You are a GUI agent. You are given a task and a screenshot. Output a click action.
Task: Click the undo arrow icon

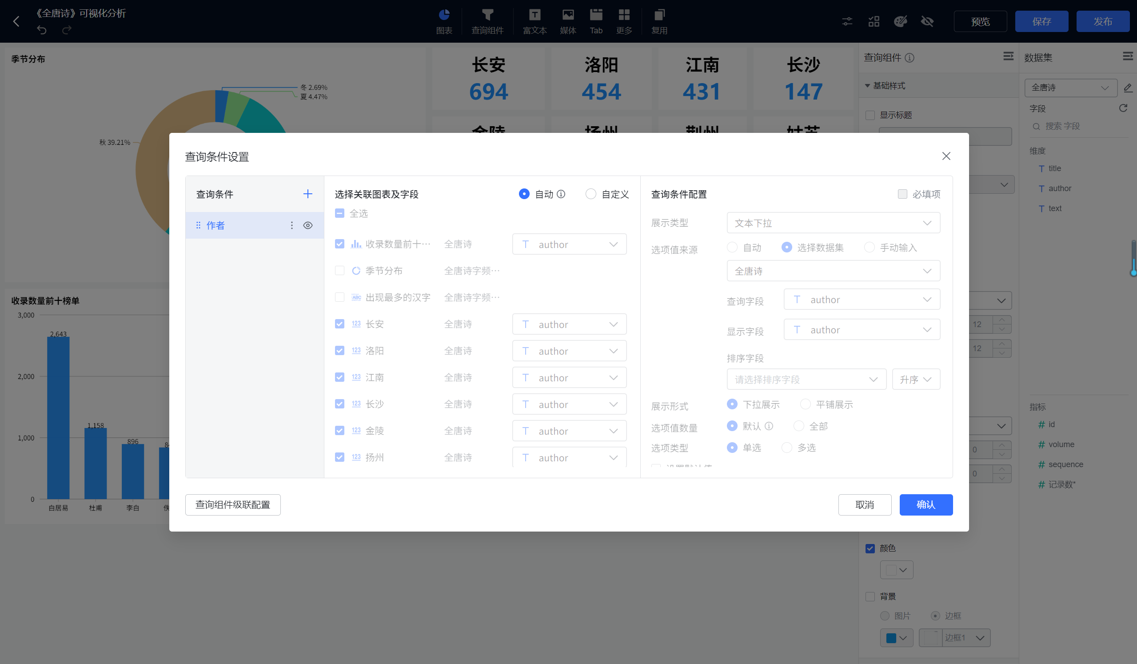pyautogui.click(x=41, y=30)
